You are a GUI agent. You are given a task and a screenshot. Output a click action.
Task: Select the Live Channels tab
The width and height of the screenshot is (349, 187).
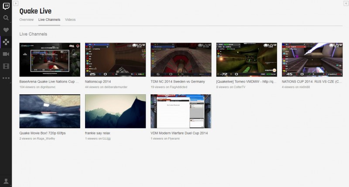click(x=49, y=20)
